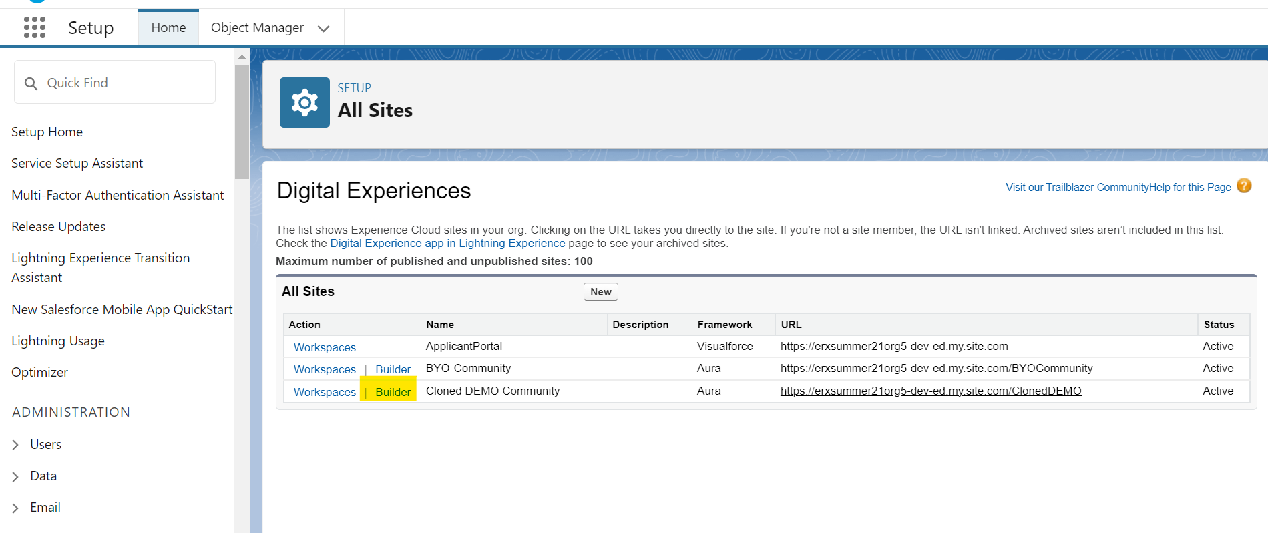Expand the Users section
Screen dimensions: 1268x533
coord(15,445)
